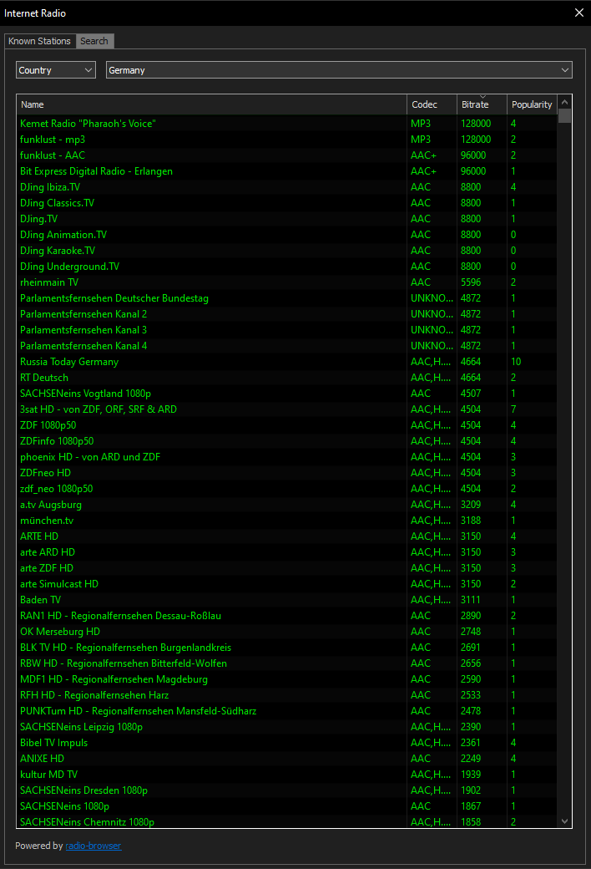The height and width of the screenshot is (869, 591).
Task: Select kultur MD TV station
Action: click(x=286, y=775)
